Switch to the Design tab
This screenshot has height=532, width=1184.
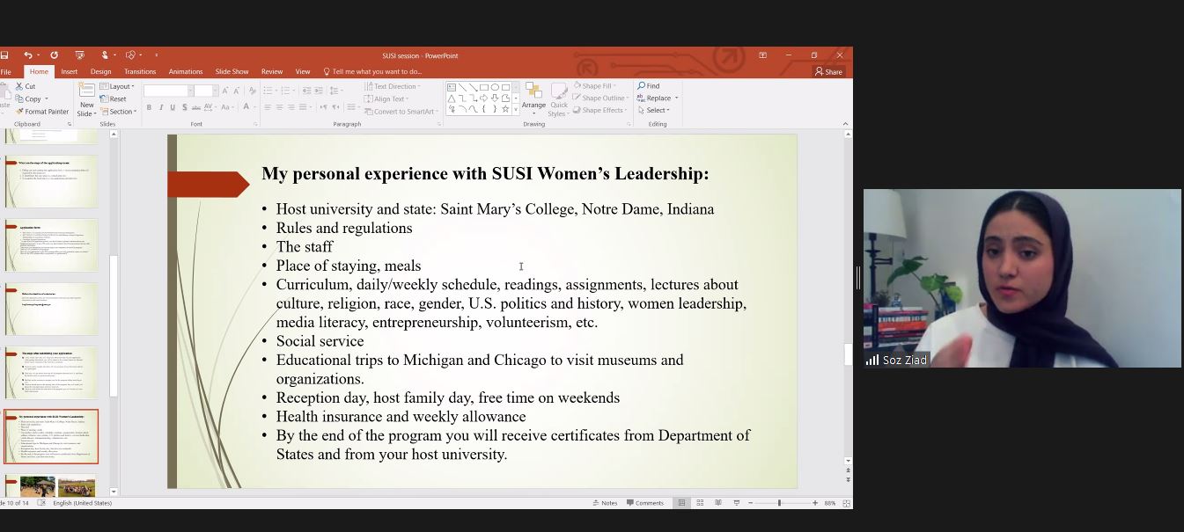tap(101, 71)
